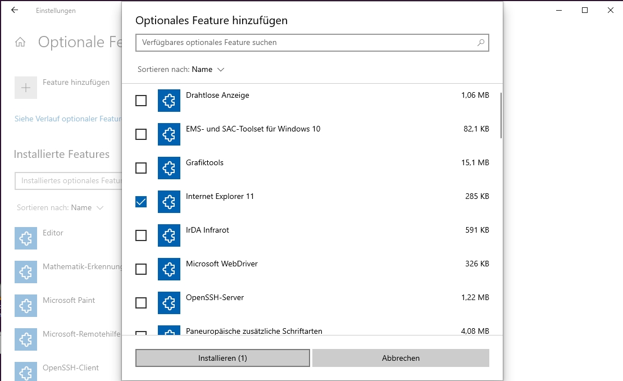
Task: Open the dialog's Sortieren nach dropdown
Action: point(207,70)
